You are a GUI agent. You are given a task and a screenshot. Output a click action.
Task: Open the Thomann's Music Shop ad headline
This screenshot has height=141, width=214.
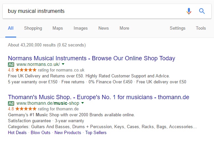pos(98,97)
